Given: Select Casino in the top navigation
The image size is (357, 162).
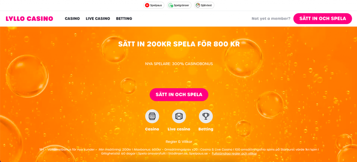Looking at the screenshot, I should (x=72, y=18).
